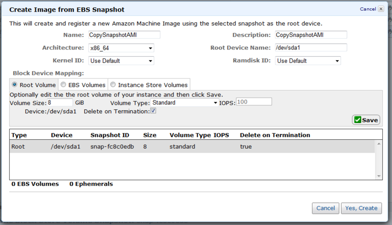
Task: Click the Volume Type column header
Action: click(190, 135)
